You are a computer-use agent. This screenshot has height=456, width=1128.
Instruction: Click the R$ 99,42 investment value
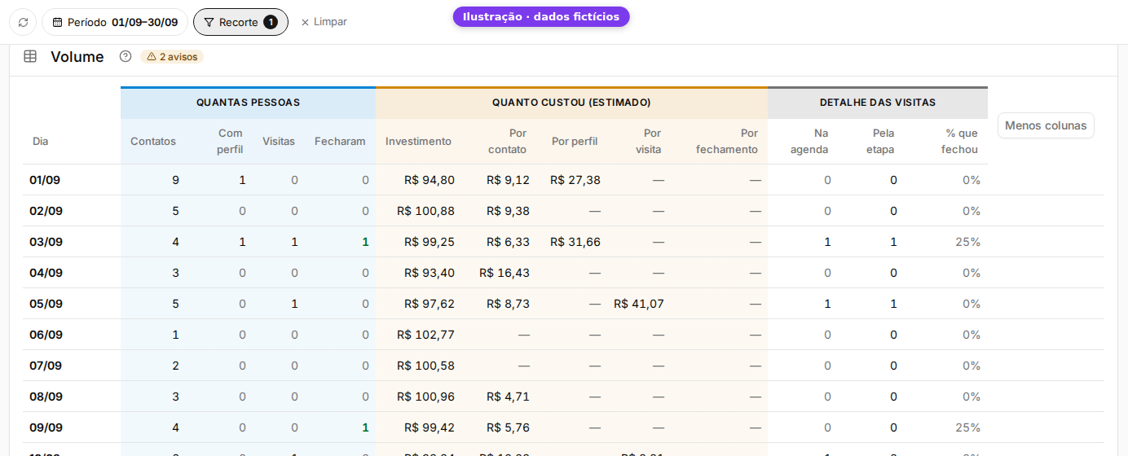point(430,427)
